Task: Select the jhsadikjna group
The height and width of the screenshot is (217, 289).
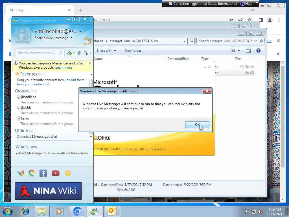Action: (29, 97)
